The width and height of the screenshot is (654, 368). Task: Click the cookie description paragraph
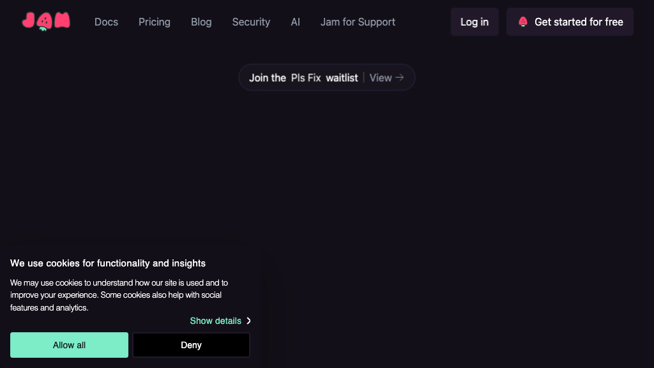click(x=119, y=295)
